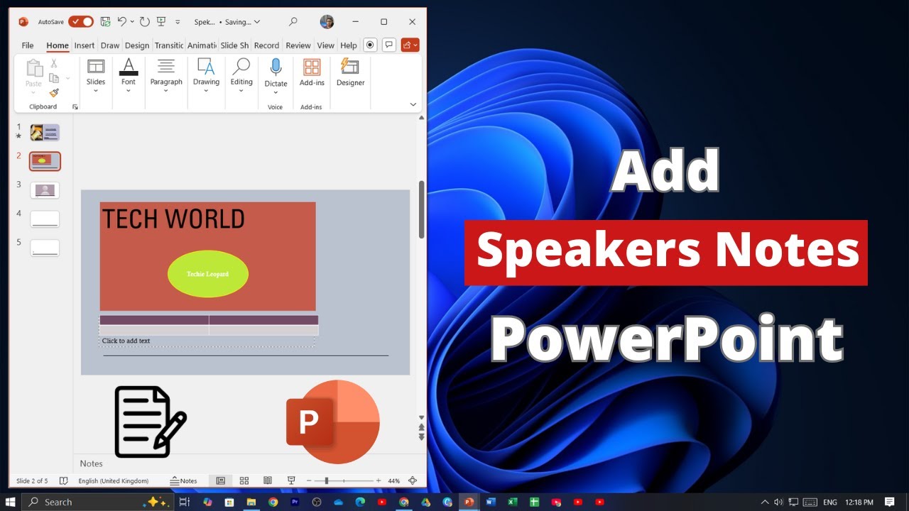Open the Share button dropdown
This screenshot has height=511, width=909.
(x=410, y=45)
